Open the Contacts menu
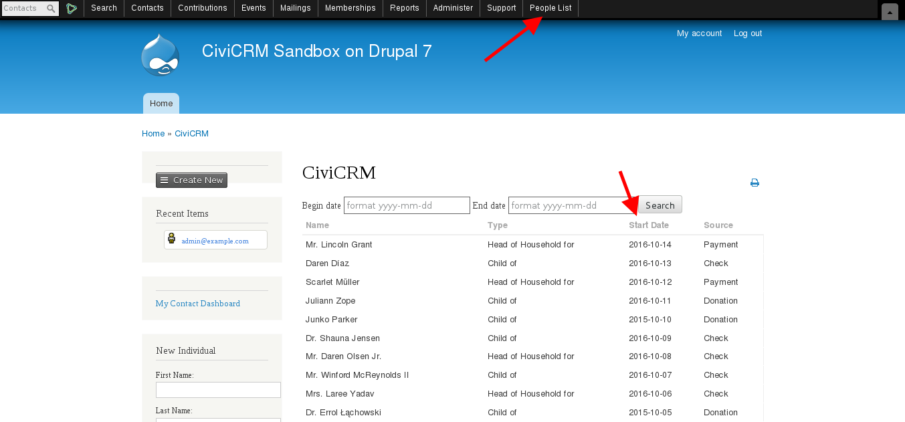This screenshot has width=905, height=422. click(x=147, y=8)
